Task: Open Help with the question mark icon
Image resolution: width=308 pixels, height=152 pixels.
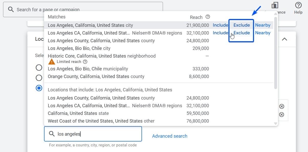Action: (x=298, y=6)
